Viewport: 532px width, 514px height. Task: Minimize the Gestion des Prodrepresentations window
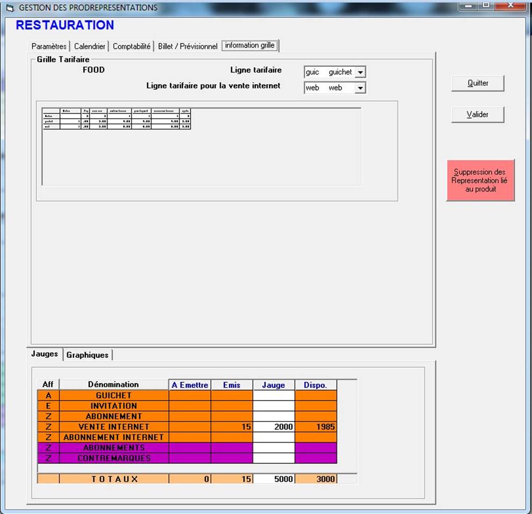pos(468,5)
